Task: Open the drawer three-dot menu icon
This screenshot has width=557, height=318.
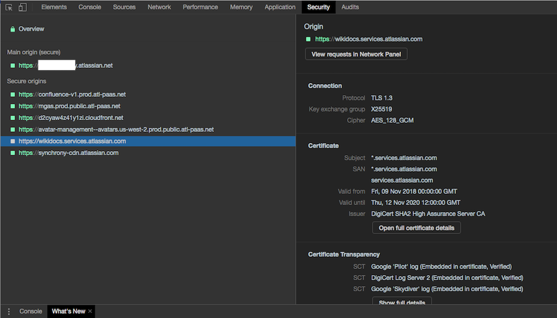Action: click(x=9, y=311)
